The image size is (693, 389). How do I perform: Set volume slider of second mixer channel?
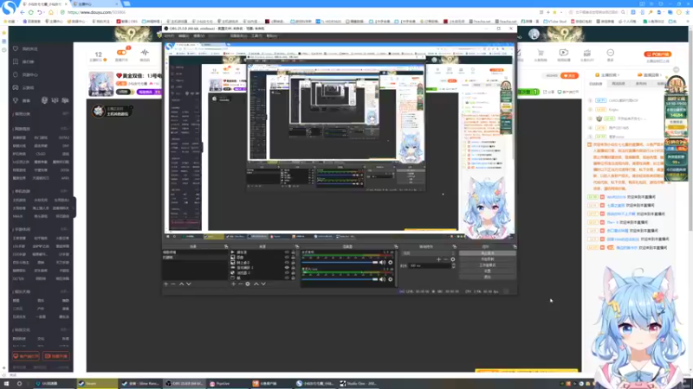click(340, 279)
